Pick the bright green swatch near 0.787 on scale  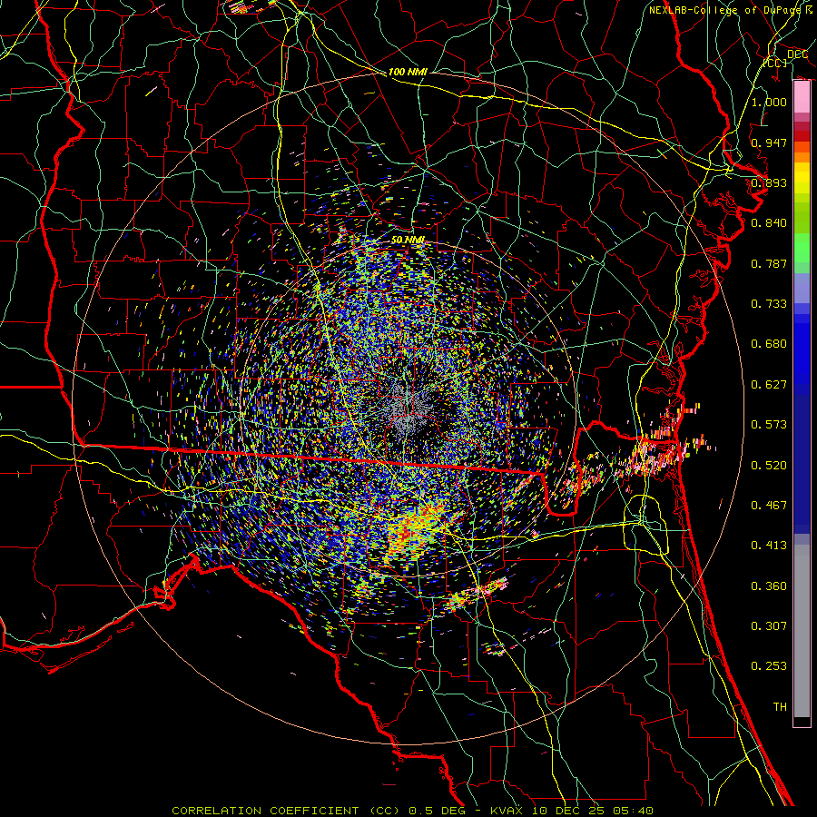click(x=802, y=248)
